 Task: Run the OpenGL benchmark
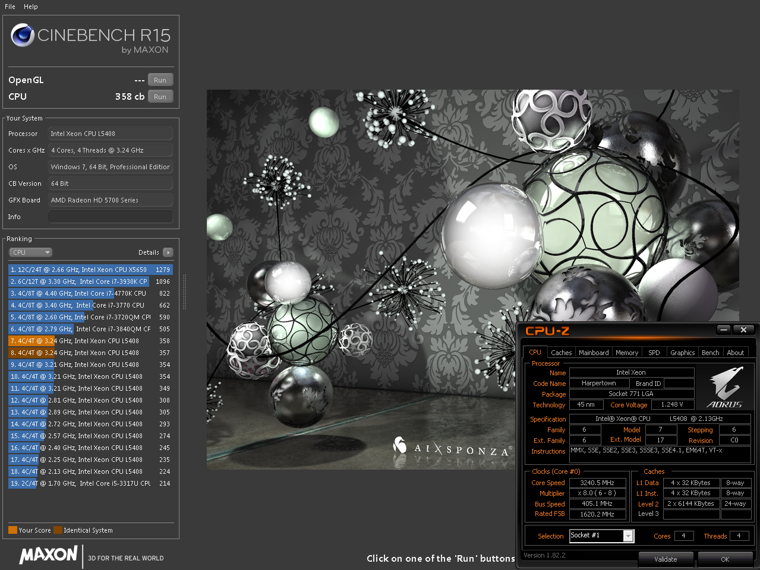tap(160, 80)
